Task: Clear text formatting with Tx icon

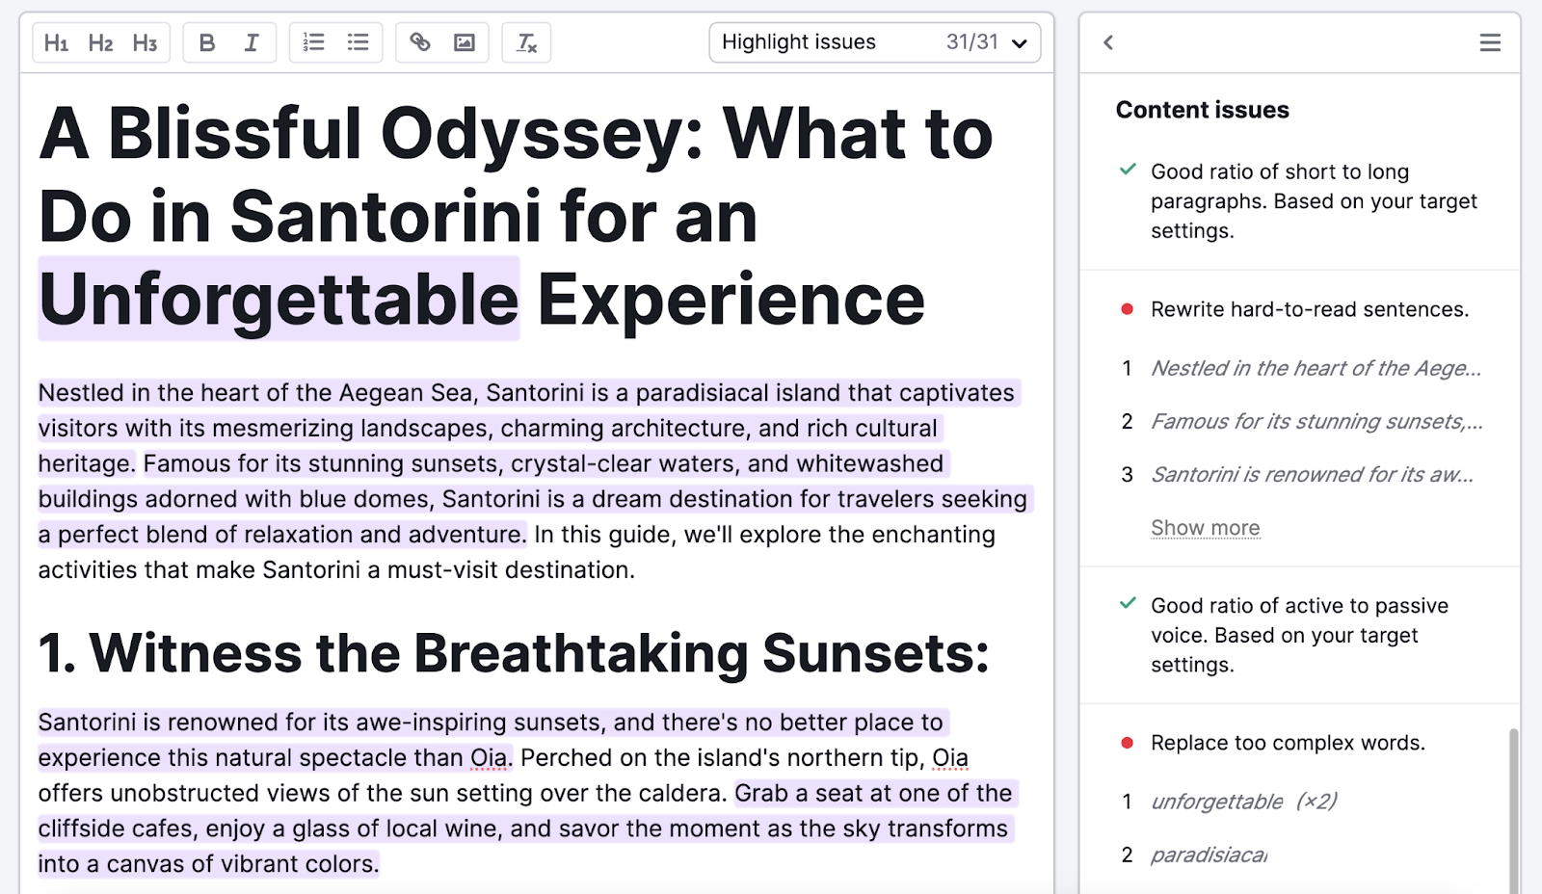Action: point(526,42)
